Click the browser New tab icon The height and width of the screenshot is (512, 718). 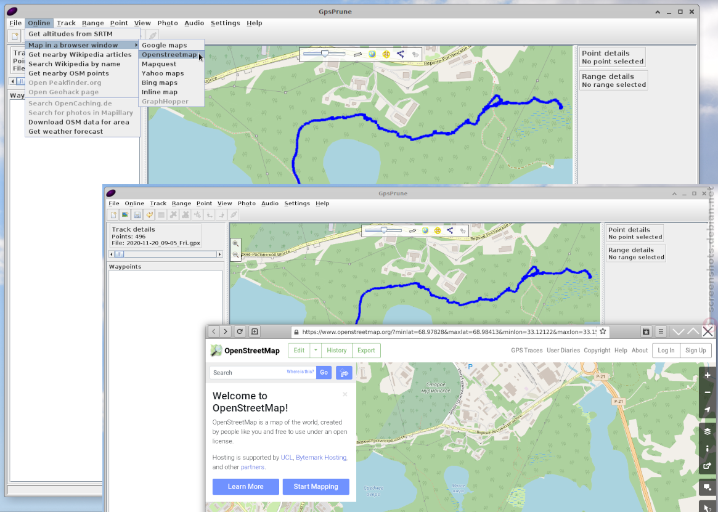point(255,331)
